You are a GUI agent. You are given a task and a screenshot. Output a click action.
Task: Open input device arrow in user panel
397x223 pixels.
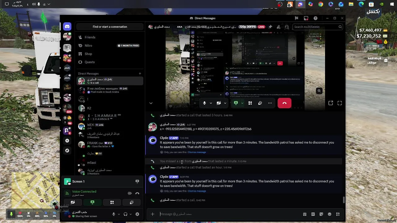pyautogui.click(x=118, y=214)
